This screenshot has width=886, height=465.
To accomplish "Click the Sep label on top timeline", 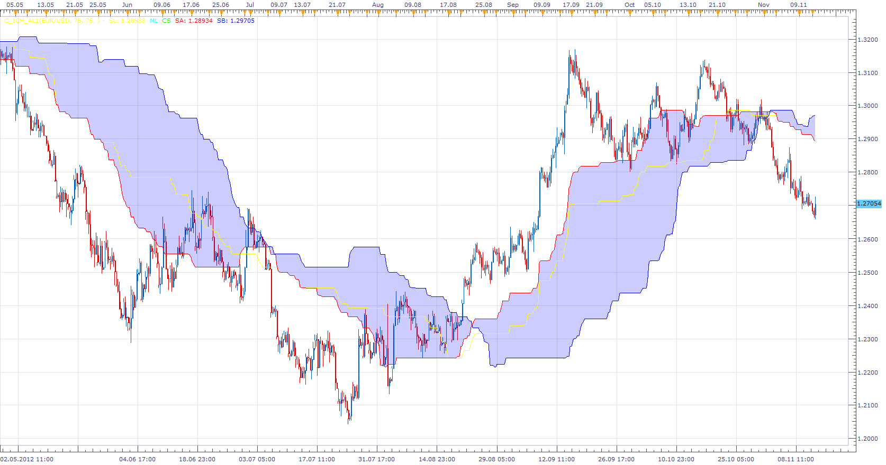I will 513,5.
